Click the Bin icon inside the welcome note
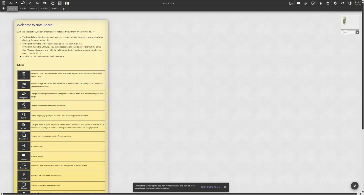 24,75
